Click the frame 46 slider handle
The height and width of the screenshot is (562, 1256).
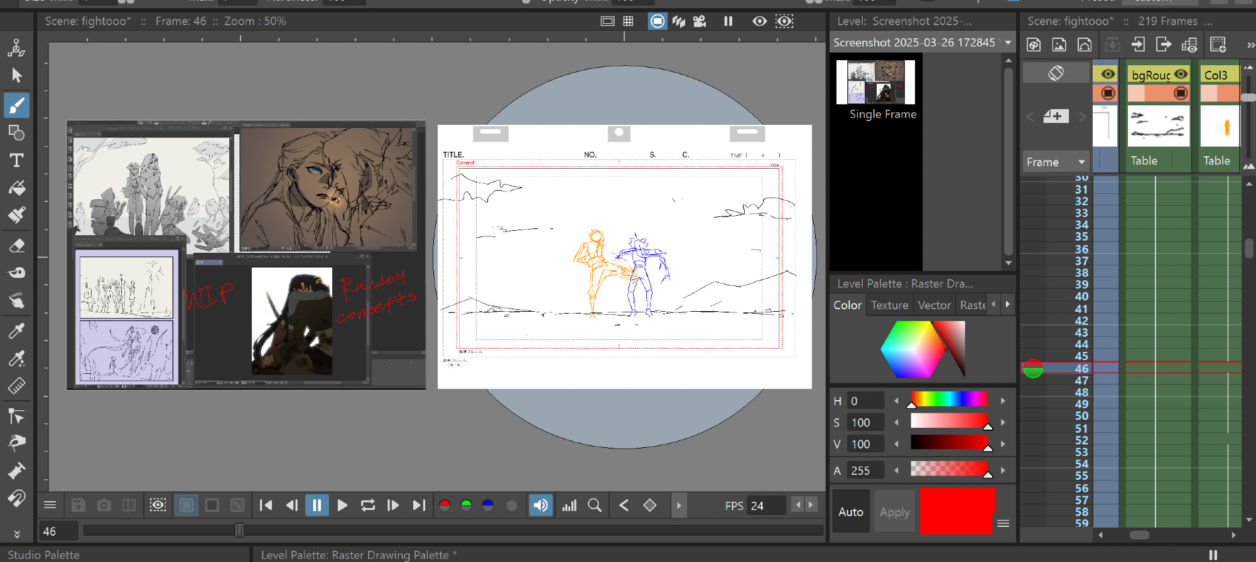pyautogui.click(x=239, y=531)
